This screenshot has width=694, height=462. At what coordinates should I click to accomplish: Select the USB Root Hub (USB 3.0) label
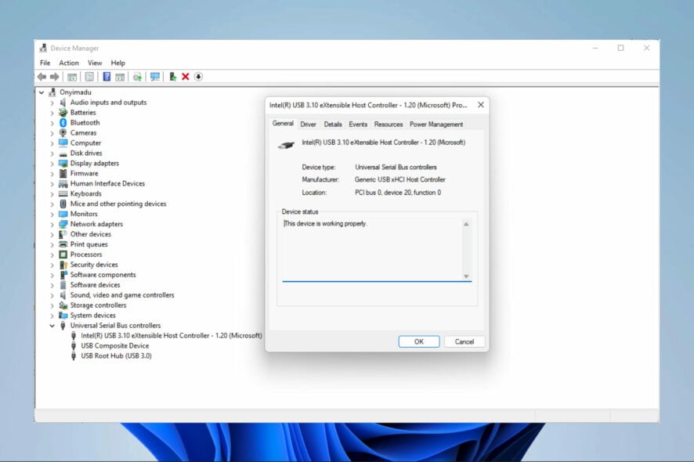pyautogui.click(x=116, y=356)
